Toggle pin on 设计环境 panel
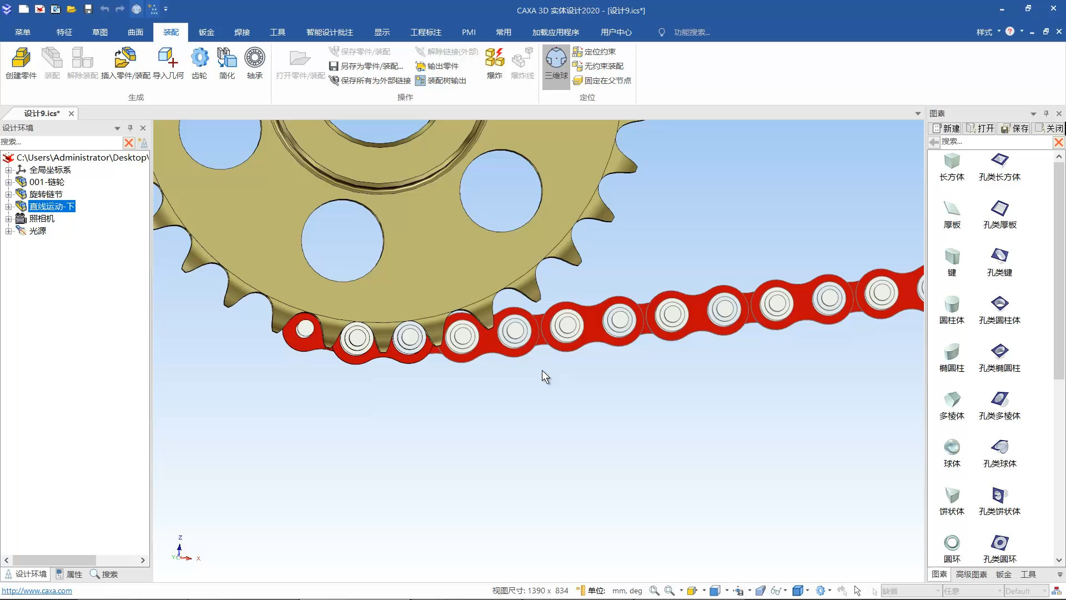This screenshot has width=1066, height=600. click(x=130, y=128)
